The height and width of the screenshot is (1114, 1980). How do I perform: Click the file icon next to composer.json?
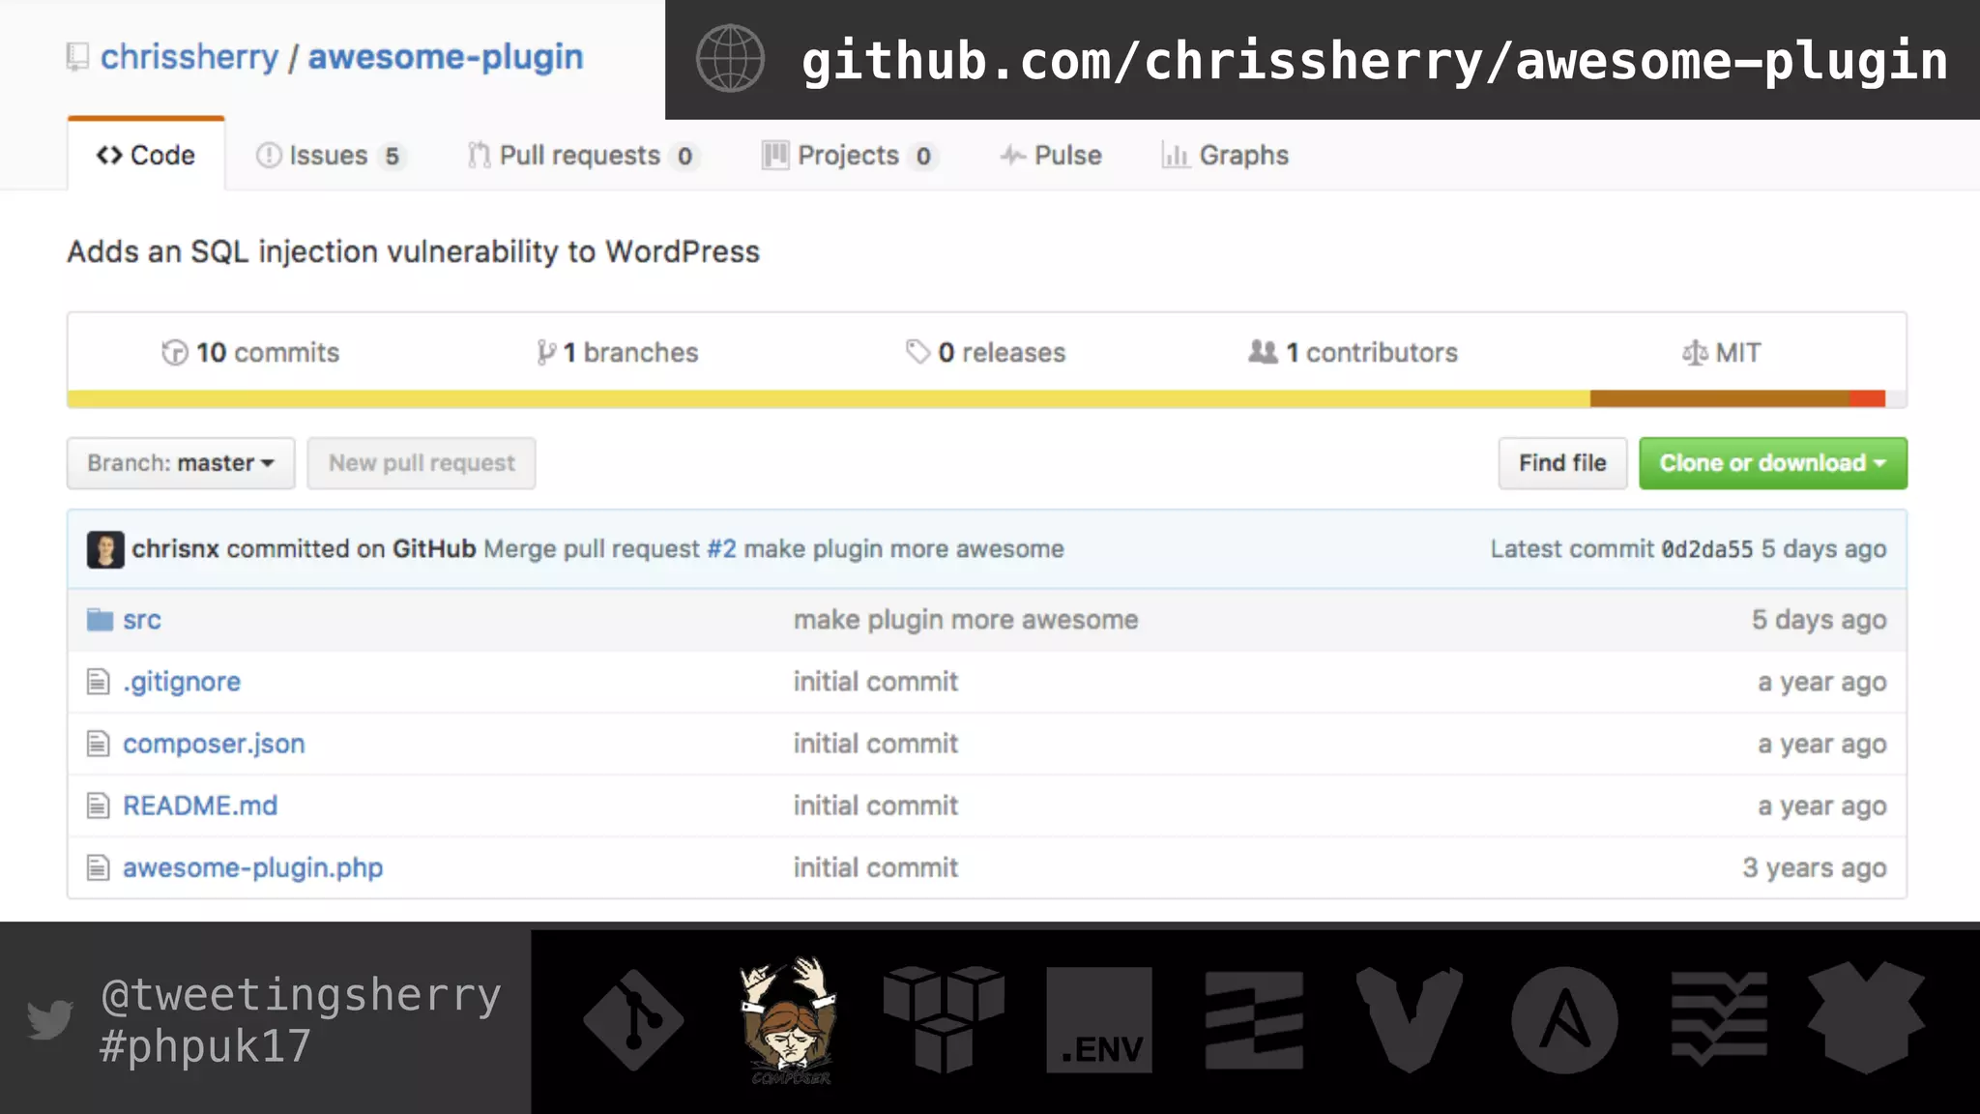[x=99, y=744]
